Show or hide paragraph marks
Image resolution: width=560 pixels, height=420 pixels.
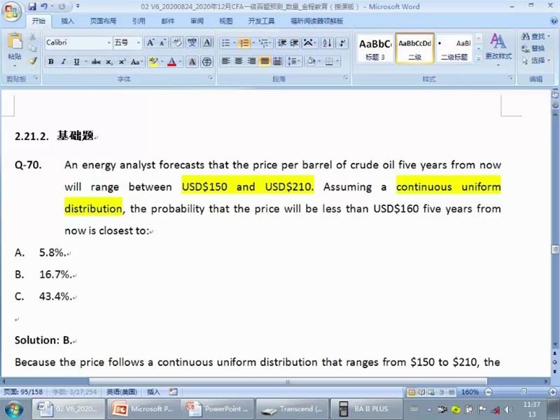(x=342, y=43)
